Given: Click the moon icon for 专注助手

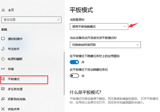Looking at the screenshot, I should pyautogui.click(x=3, y=49).
